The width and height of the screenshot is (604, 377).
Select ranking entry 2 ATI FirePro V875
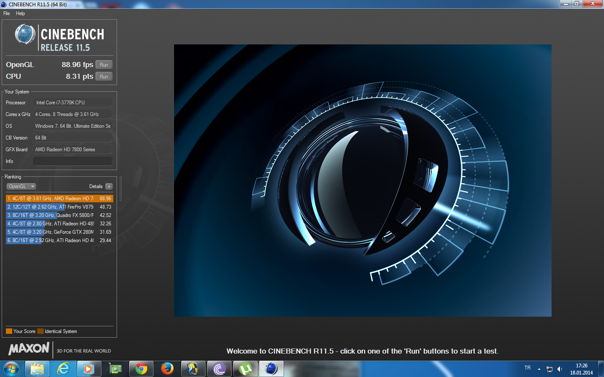[60, 207]
